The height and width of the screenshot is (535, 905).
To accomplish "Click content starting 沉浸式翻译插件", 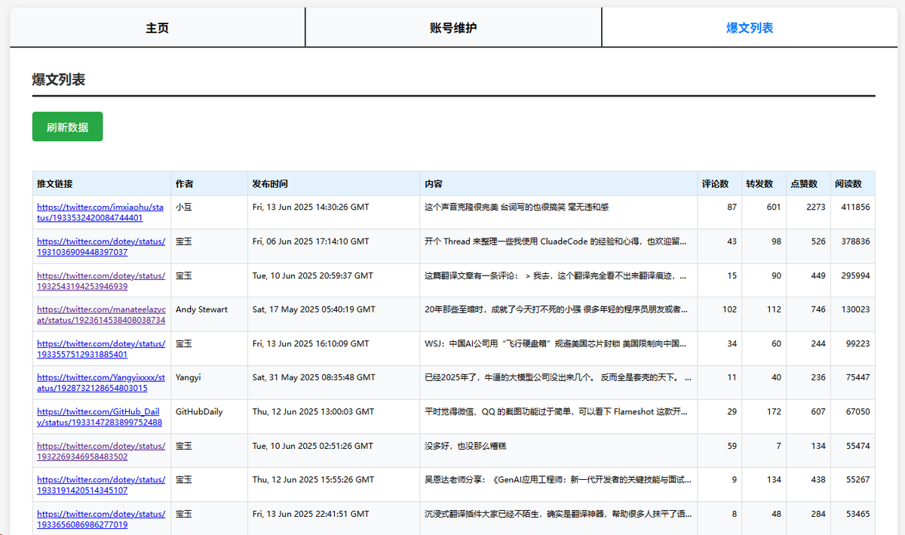I will (558, 514).
